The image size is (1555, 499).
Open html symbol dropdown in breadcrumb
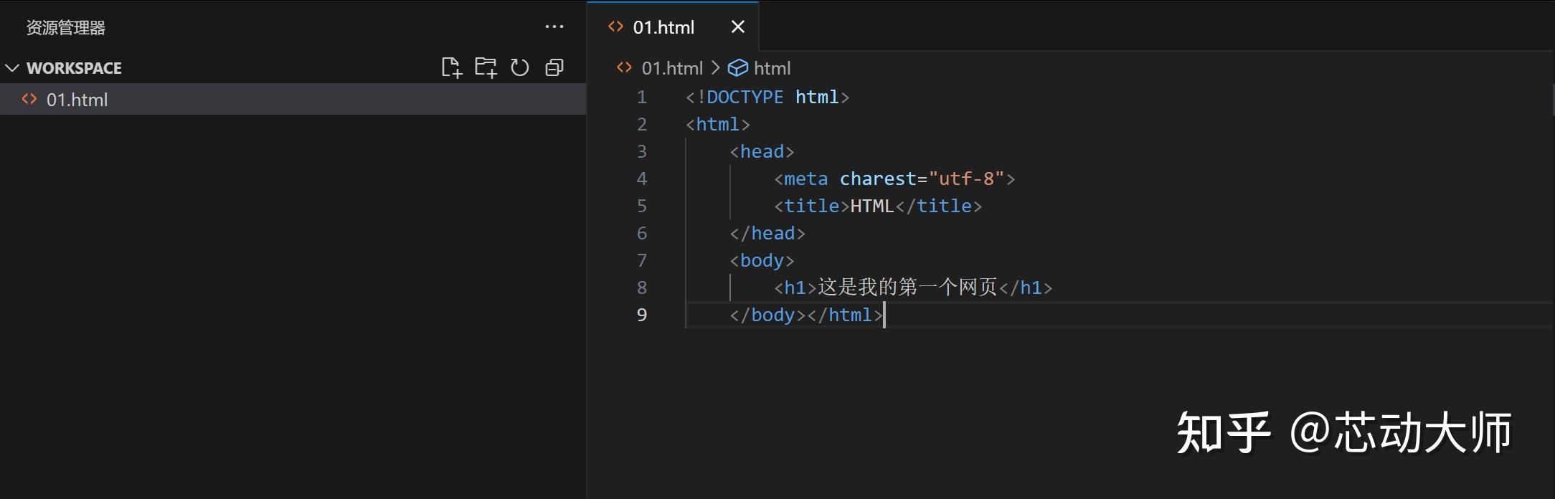click(772, 68)
